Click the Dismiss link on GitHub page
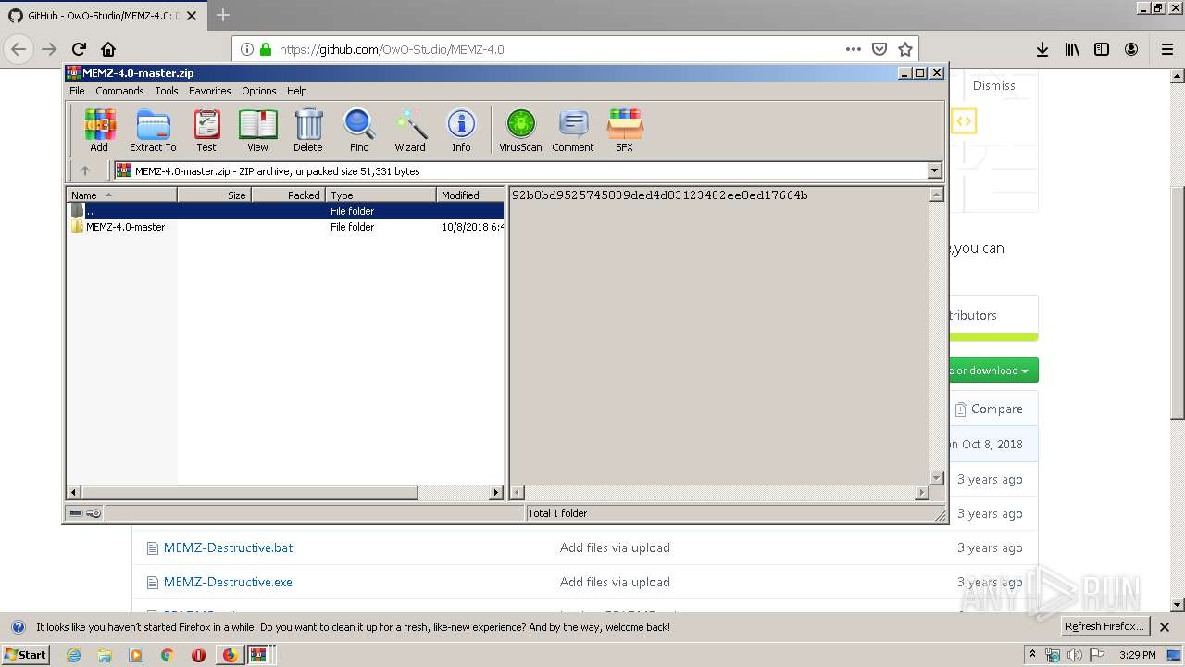Image resolution: width=1185 pixels, height=667 pixels. [x=993, y=85]
